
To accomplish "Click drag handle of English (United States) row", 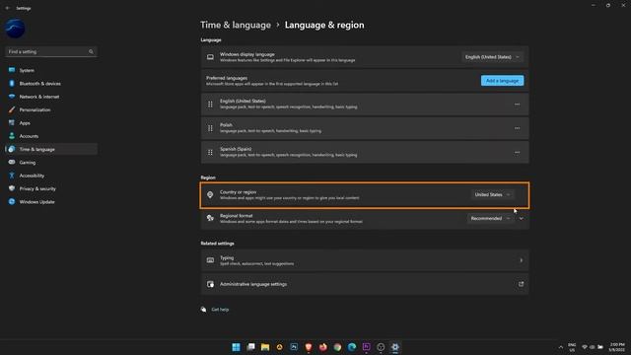I will (210, 105).
